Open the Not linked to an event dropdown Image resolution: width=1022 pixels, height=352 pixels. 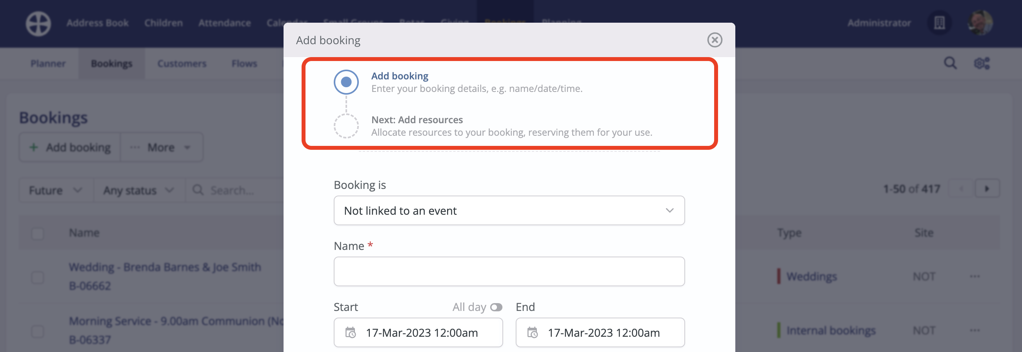click(509, 210)
